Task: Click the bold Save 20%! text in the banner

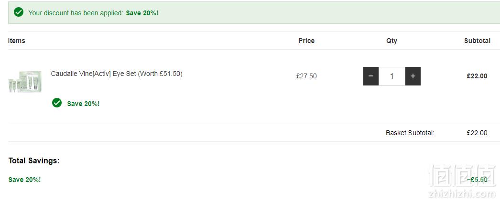Action: [142, 13]
